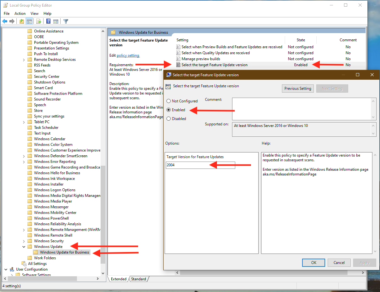The image size is (380, 292).
Task: Click the blue Back arrow in toolbar
Action: tap(5, 21)
